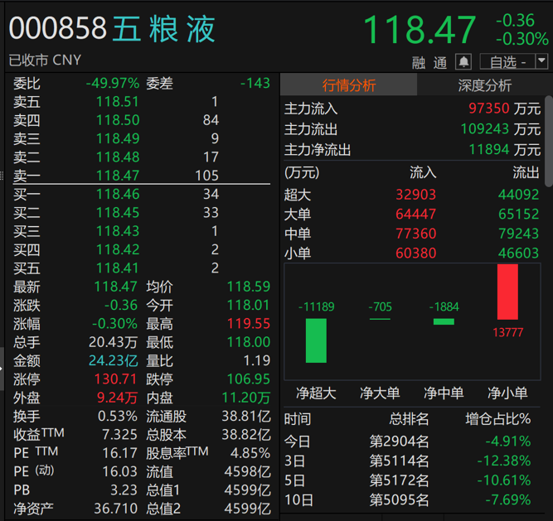Click the red 净小单 bar in chart
Screen dimensions: 553x521
coord(507,292)
